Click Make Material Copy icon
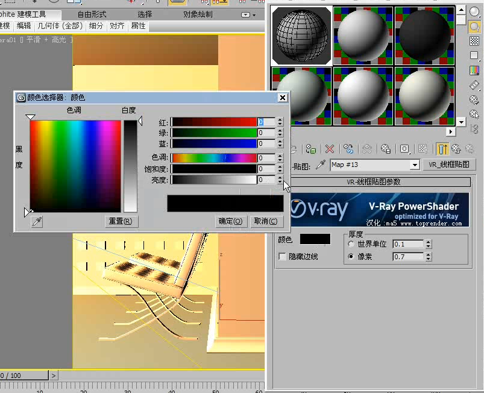 point(348,149)
